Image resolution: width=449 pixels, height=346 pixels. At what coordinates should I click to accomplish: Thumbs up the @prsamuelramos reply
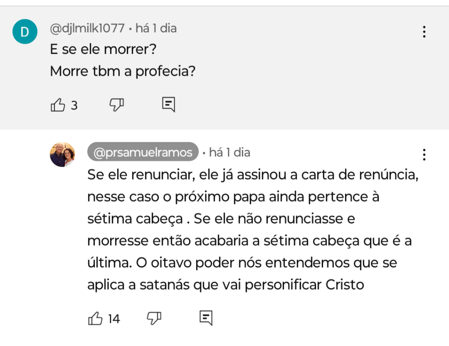(x=96, y=318)
